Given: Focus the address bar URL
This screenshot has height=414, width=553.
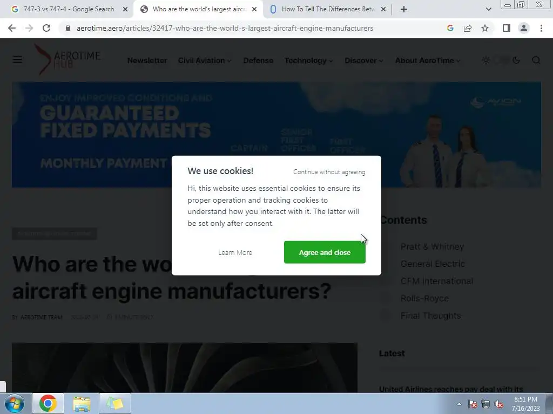Looking at the screenshot, I should pos(225,28).
